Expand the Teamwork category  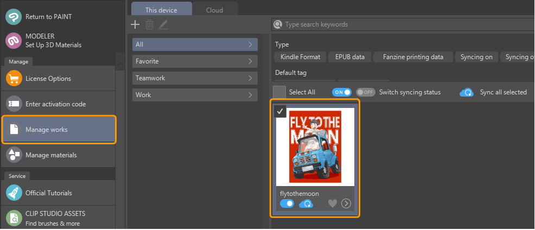[x=195, y=78]
